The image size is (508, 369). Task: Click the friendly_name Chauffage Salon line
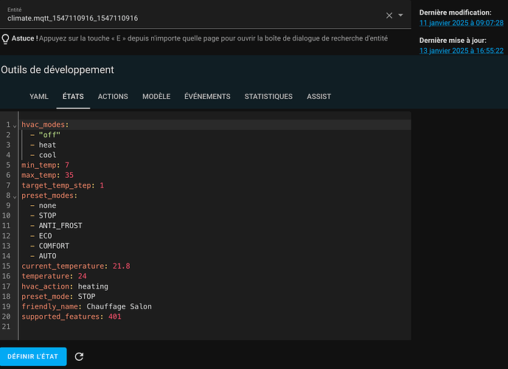[86, 306]
